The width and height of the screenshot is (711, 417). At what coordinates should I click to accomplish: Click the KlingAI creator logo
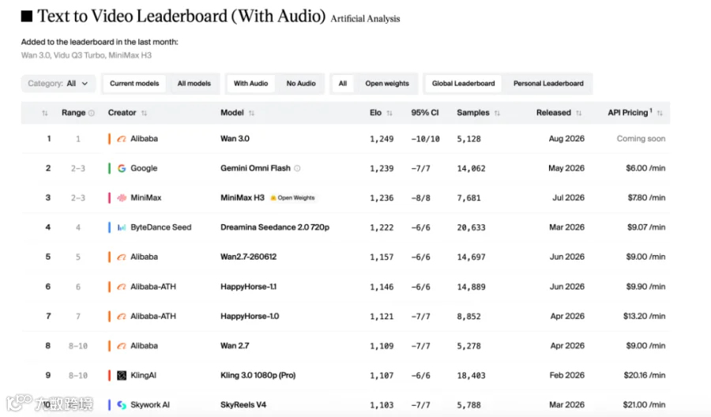tap(122, 375)
